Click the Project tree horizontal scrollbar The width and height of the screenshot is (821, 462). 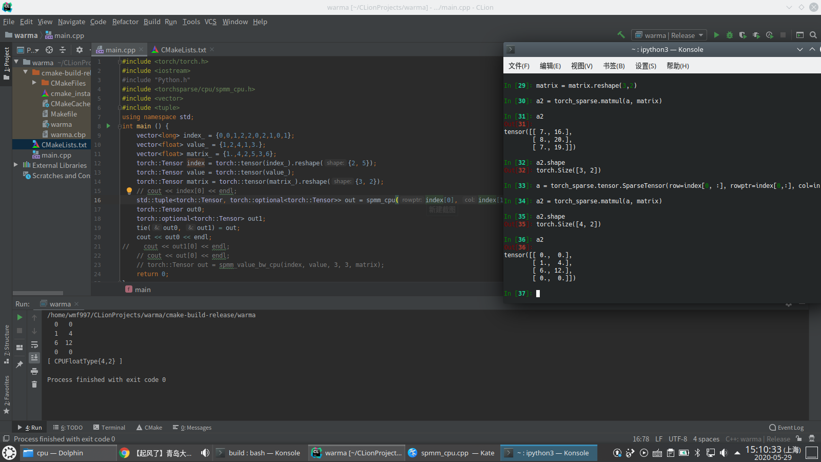pyautogui.click(x=38, y=293)
